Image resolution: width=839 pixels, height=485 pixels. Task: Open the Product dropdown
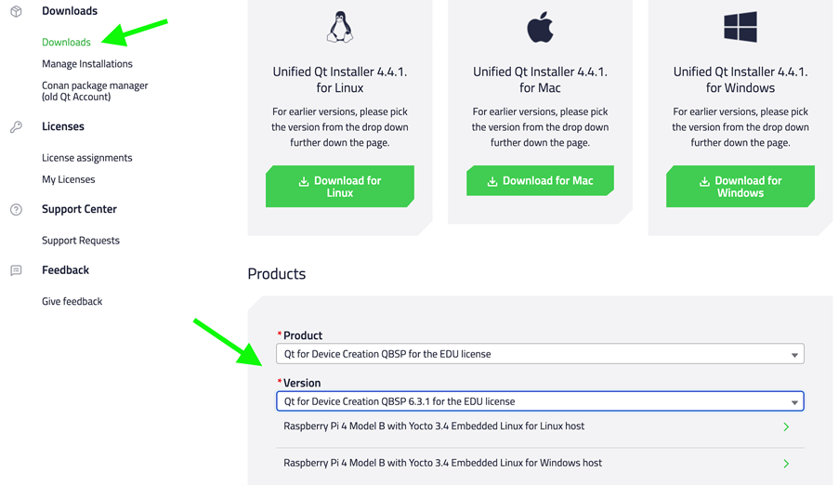[x=540, y=354]
